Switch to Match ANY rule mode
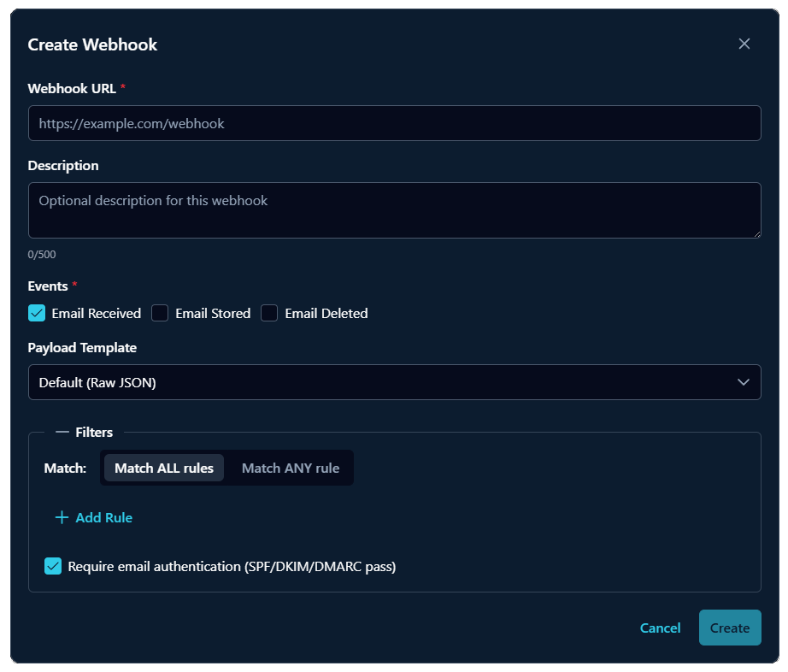 coord(290,468)
